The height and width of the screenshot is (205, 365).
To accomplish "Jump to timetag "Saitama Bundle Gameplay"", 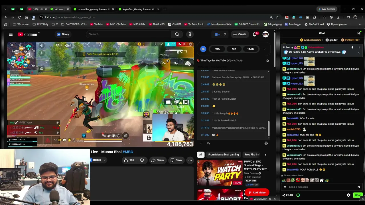I will pos(239,77).
